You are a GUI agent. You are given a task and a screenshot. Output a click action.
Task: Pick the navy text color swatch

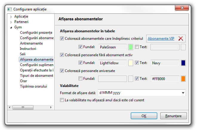[x=183, y=63]
